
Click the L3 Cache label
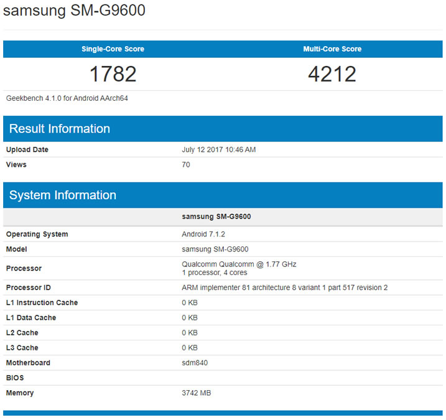(22, 348)
